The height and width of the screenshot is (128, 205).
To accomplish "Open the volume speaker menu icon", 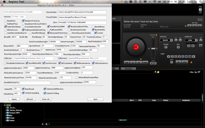I will point(159,2).
